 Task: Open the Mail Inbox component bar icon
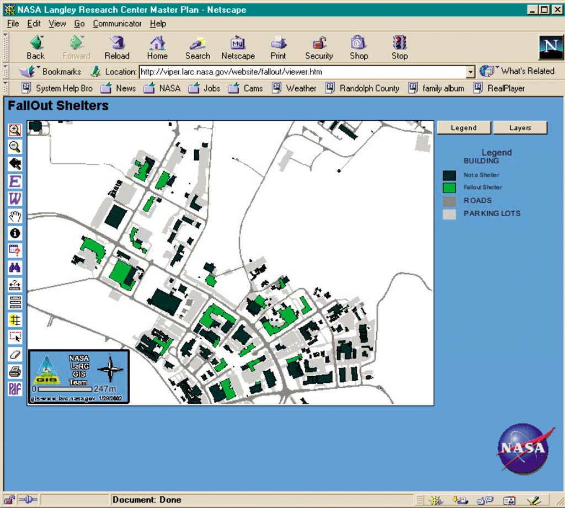(x=460, y=500)
